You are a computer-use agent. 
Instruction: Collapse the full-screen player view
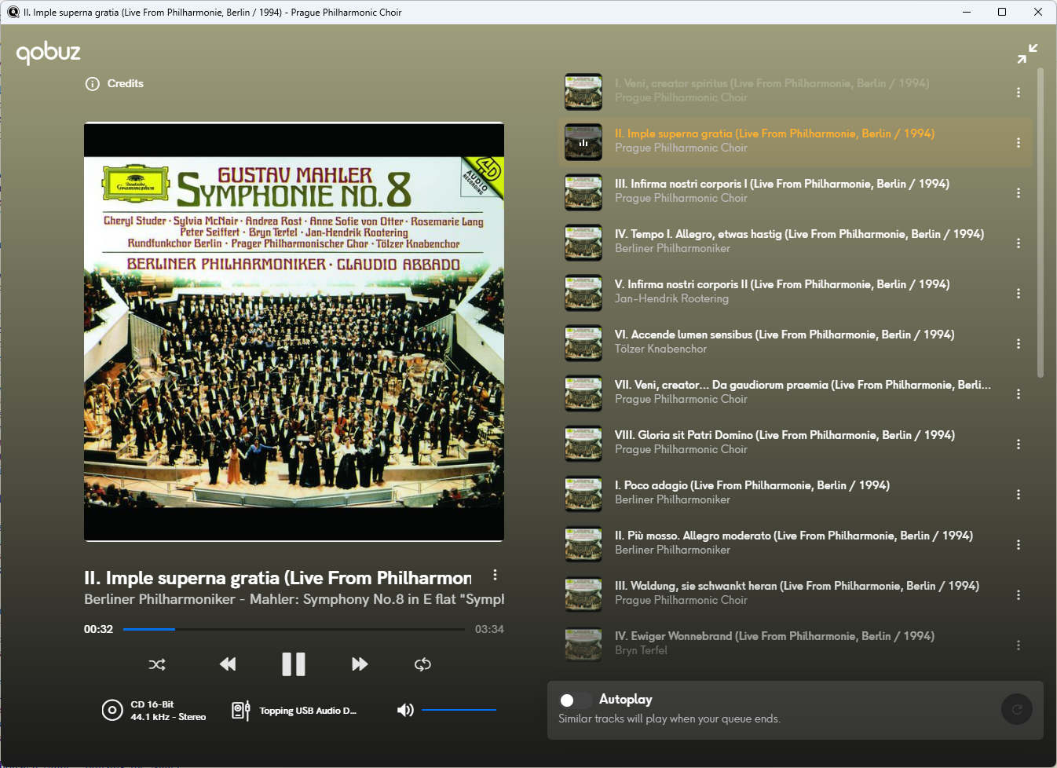[1027, 53]
